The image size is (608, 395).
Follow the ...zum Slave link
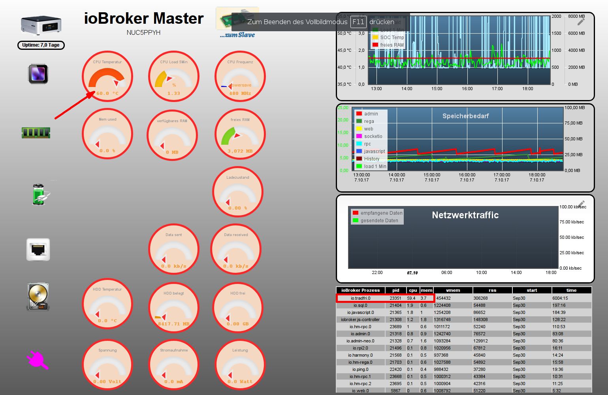pyautogui.click(x=237, y=35)
